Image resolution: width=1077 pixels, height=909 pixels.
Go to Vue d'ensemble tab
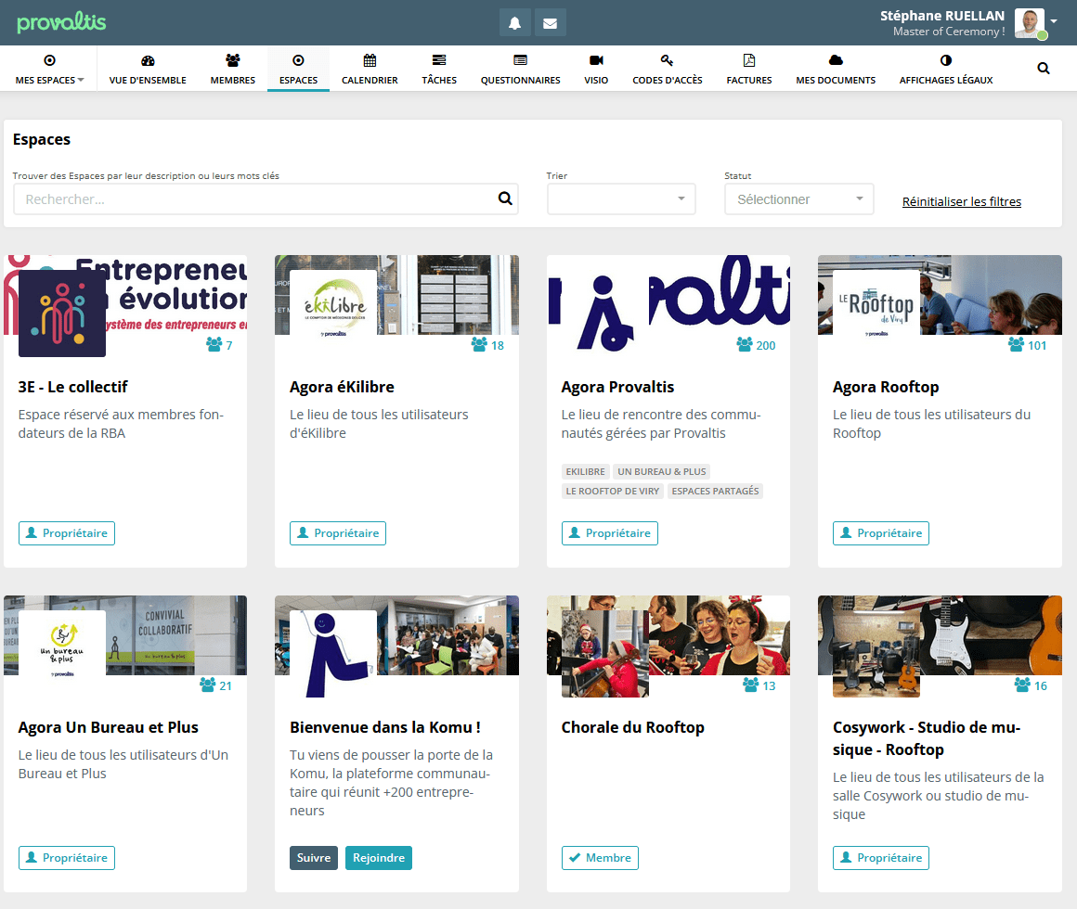(148, 70)
